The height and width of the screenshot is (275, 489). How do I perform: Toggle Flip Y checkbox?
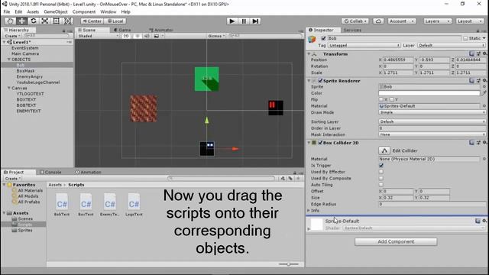tap(392, 99)
